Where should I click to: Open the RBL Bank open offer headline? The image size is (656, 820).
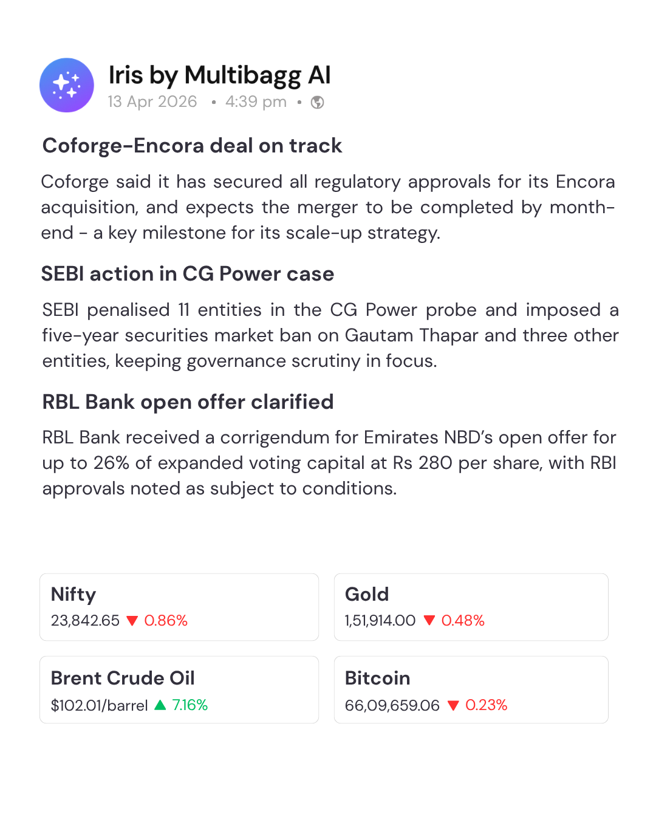pyautogui.click(x=188, y=402)
